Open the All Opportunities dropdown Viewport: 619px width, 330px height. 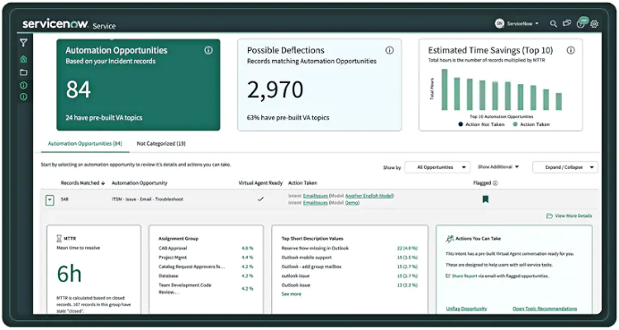[437, 167]
